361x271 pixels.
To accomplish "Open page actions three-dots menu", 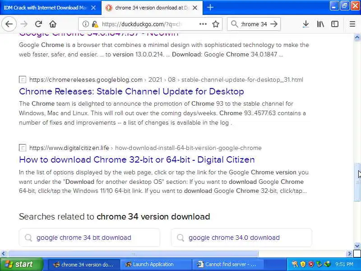I will (203, 24).
